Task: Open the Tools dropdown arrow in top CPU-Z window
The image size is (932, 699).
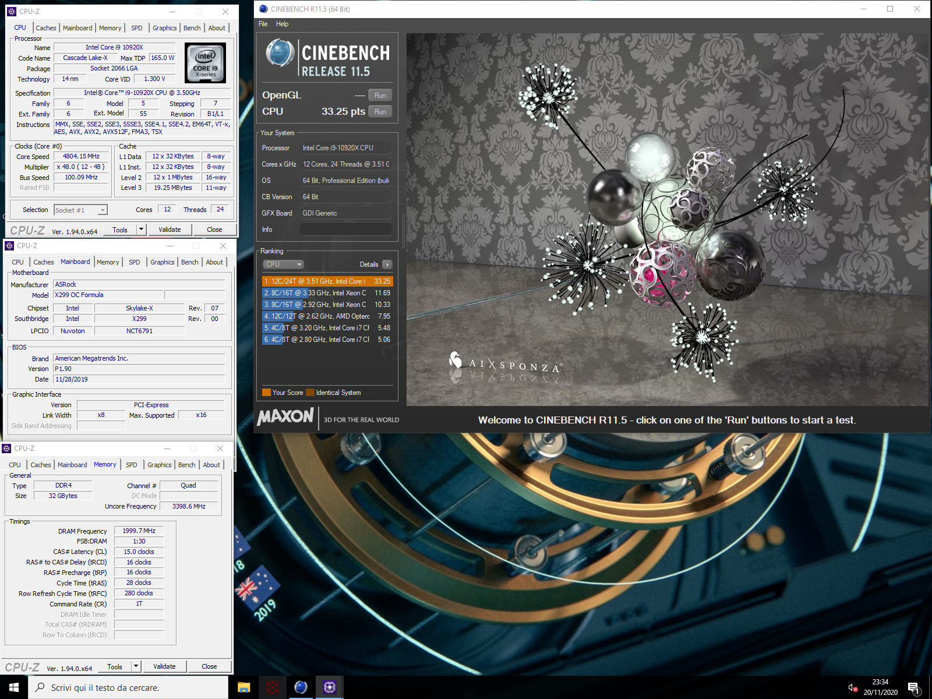Action: pyautogui.click(x=140, y=230)
